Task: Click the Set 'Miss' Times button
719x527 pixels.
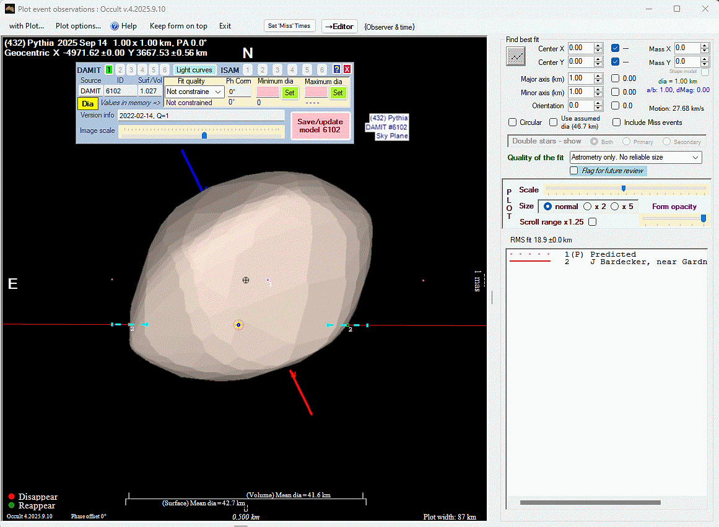Action: (x=290, y=26)
